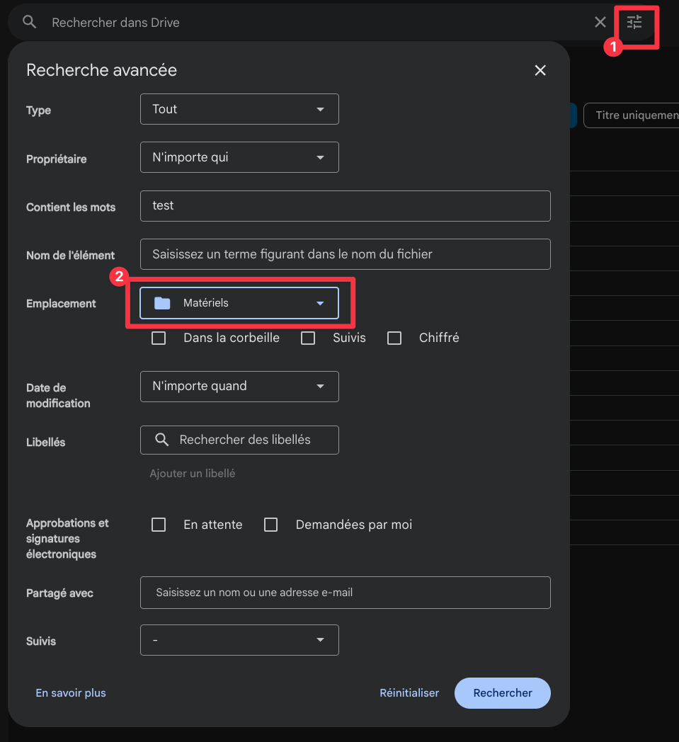Toggle the Chiffré checkbox
679x742 pixels.
click(x=394, y=338)
